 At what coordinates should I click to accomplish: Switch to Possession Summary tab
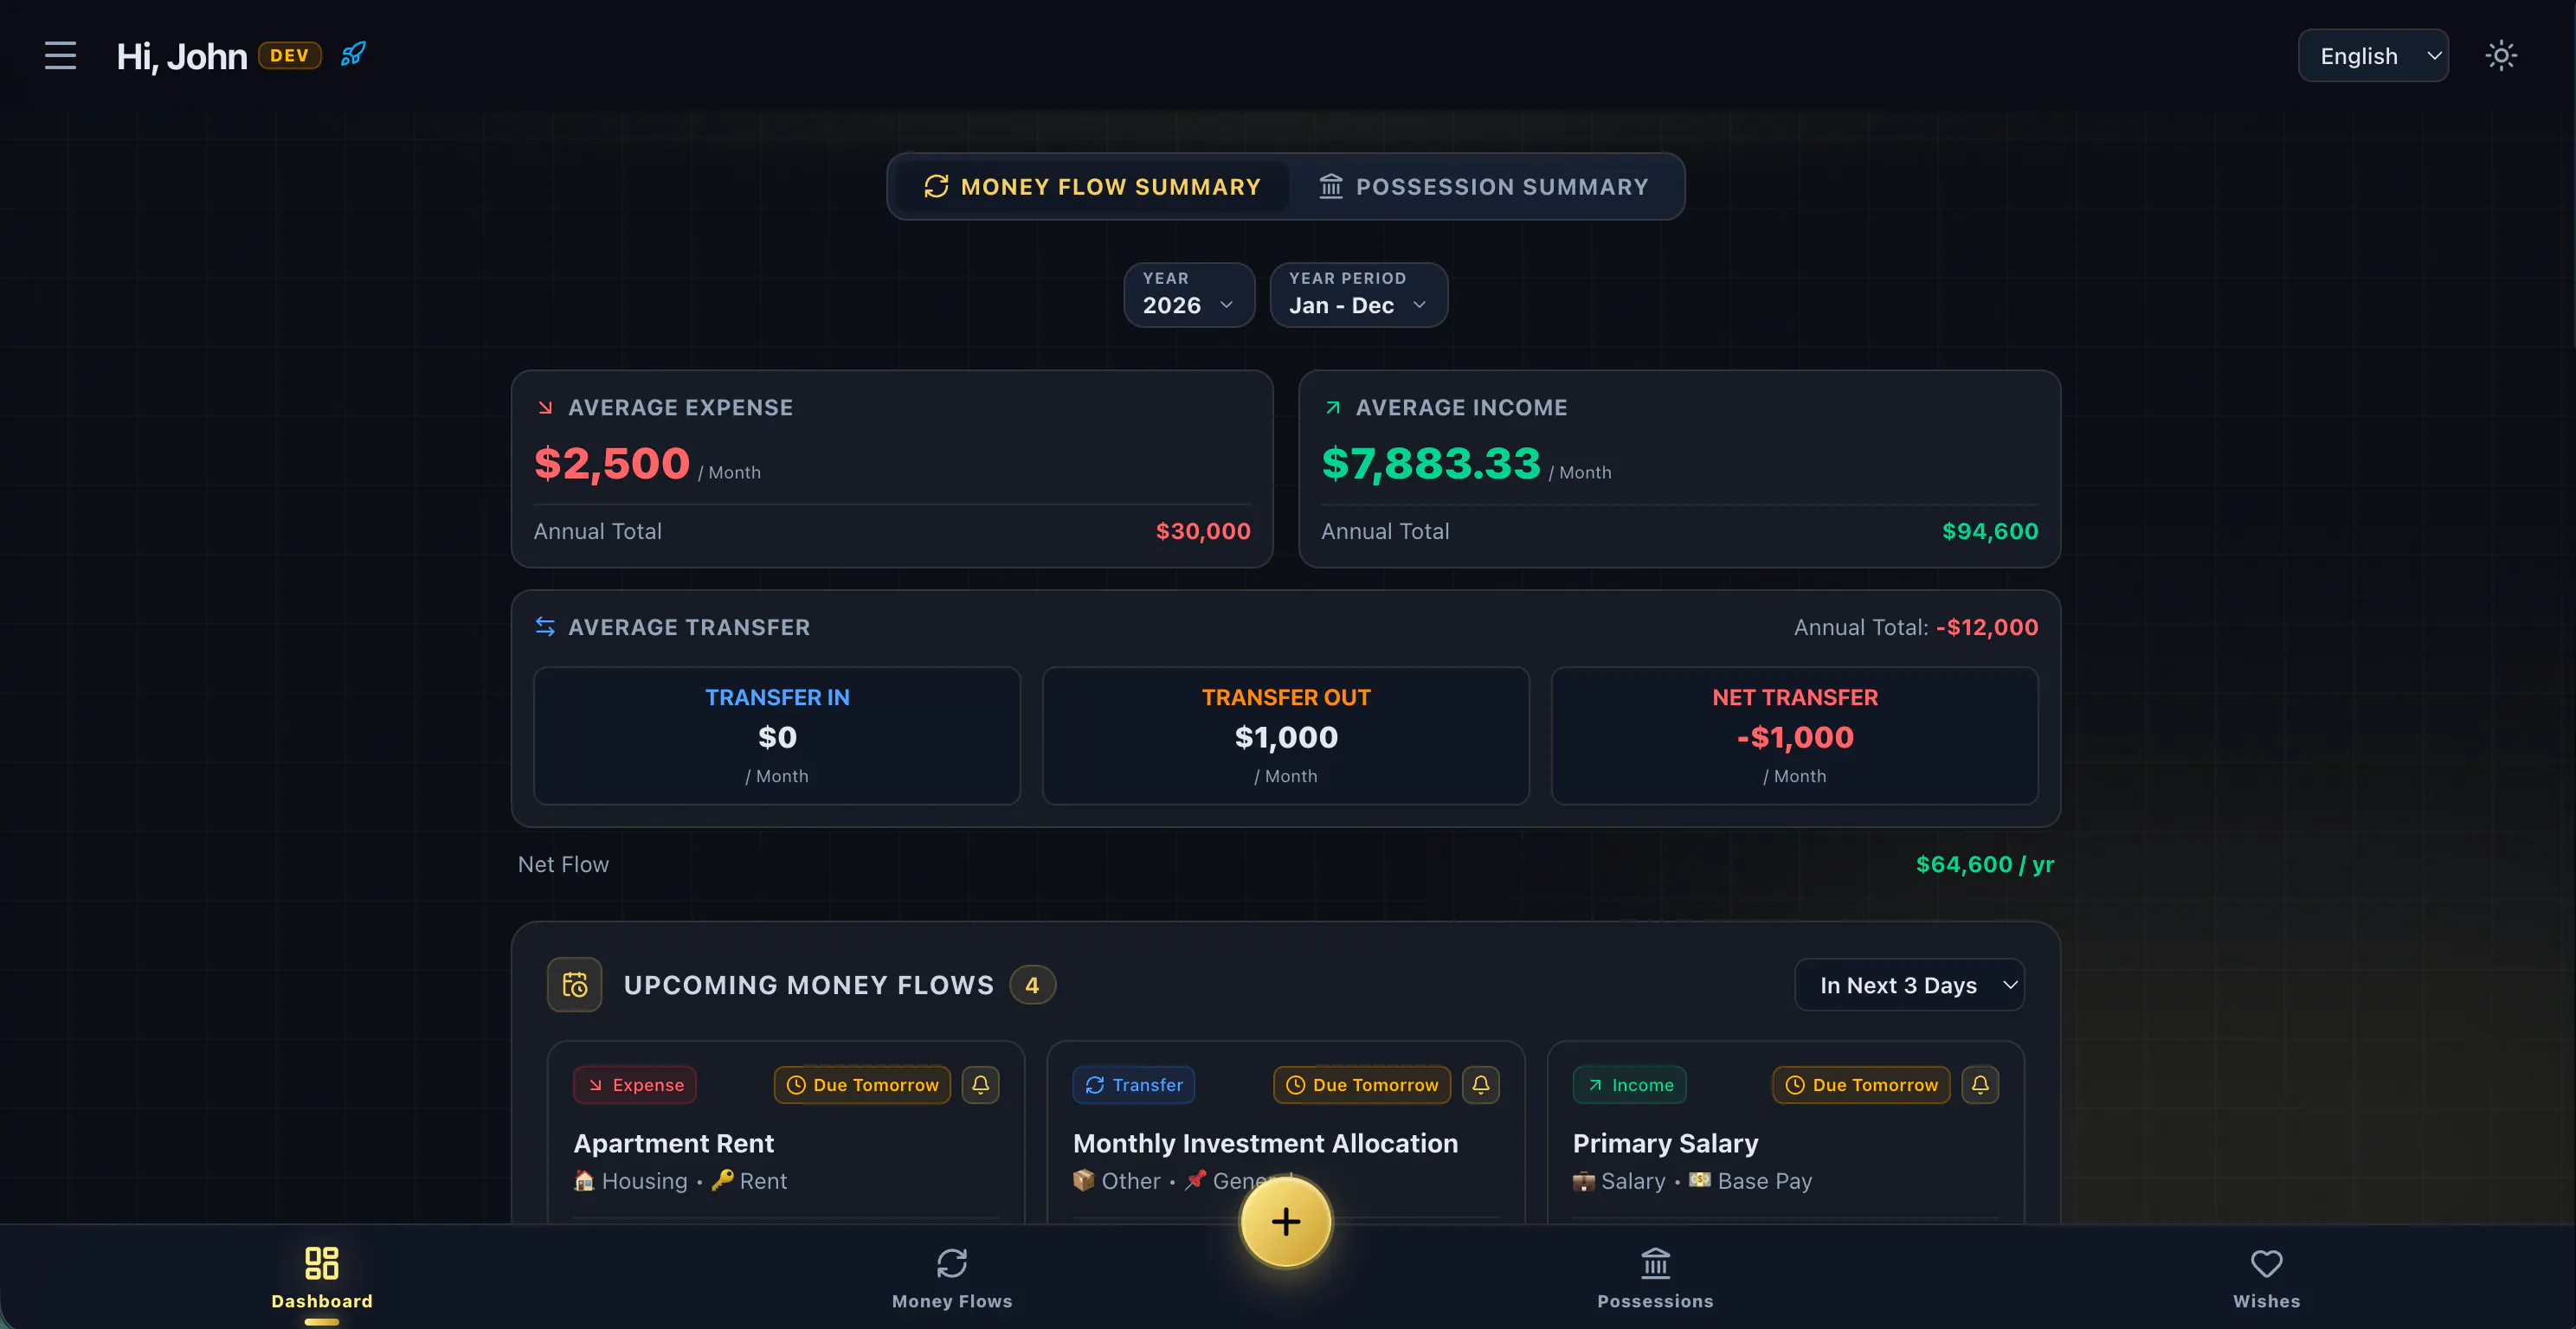[1484, 187]
